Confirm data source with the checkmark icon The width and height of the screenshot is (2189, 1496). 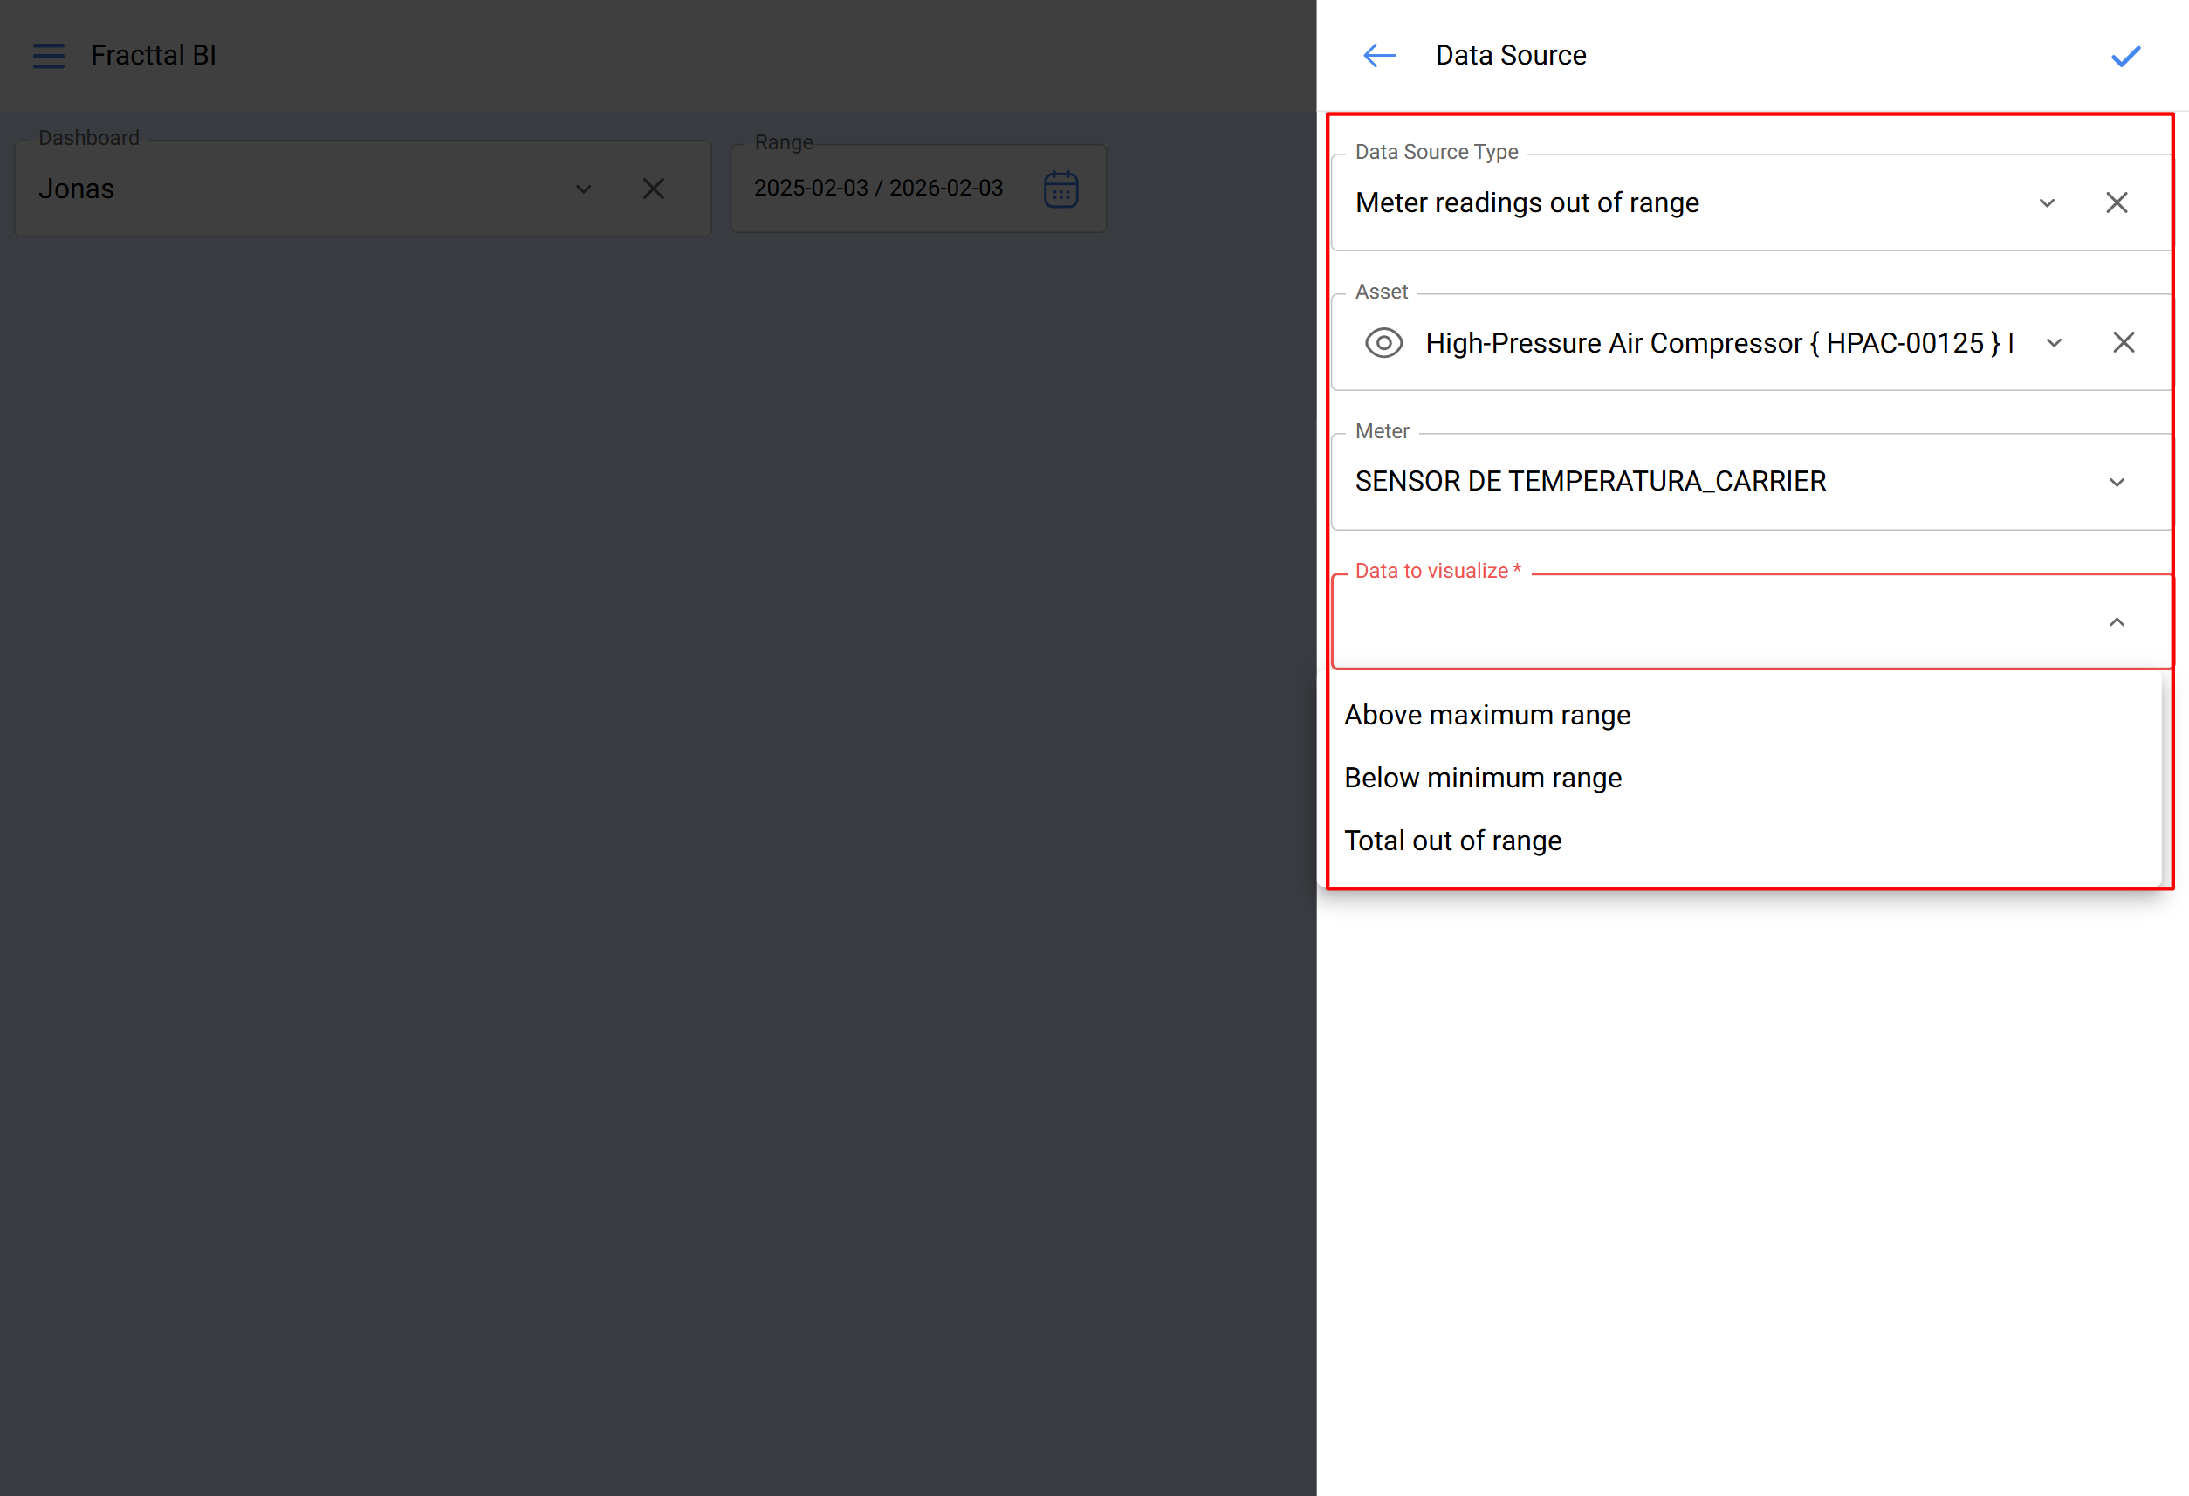pos(2125,57)
